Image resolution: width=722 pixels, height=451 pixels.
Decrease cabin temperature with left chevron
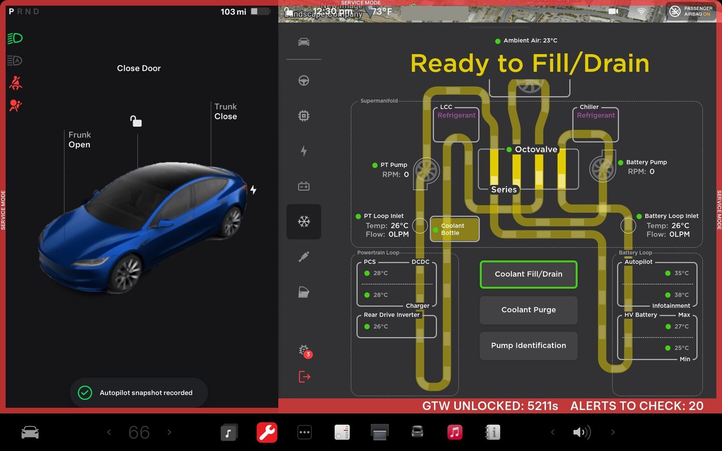pos(109,432)
